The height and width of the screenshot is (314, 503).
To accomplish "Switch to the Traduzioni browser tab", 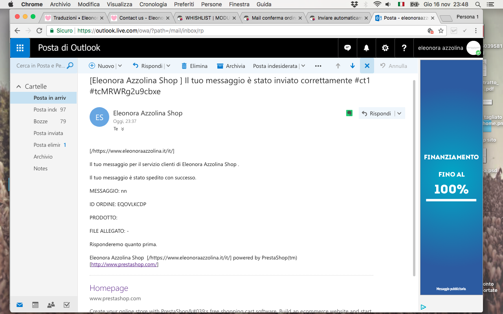I will coord(74,18).
